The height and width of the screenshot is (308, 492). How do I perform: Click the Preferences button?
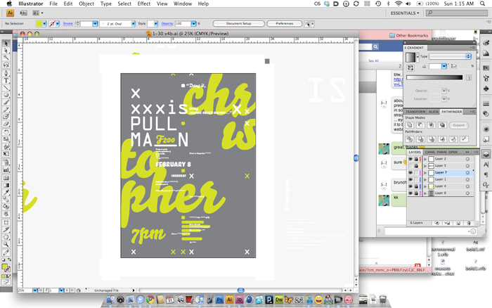[284, 23]
